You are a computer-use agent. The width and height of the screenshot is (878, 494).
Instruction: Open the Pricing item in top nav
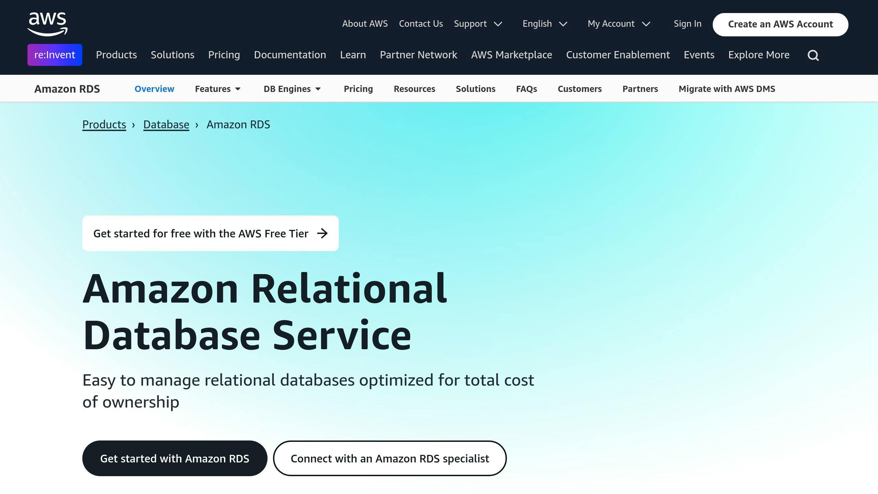(224, 55)
